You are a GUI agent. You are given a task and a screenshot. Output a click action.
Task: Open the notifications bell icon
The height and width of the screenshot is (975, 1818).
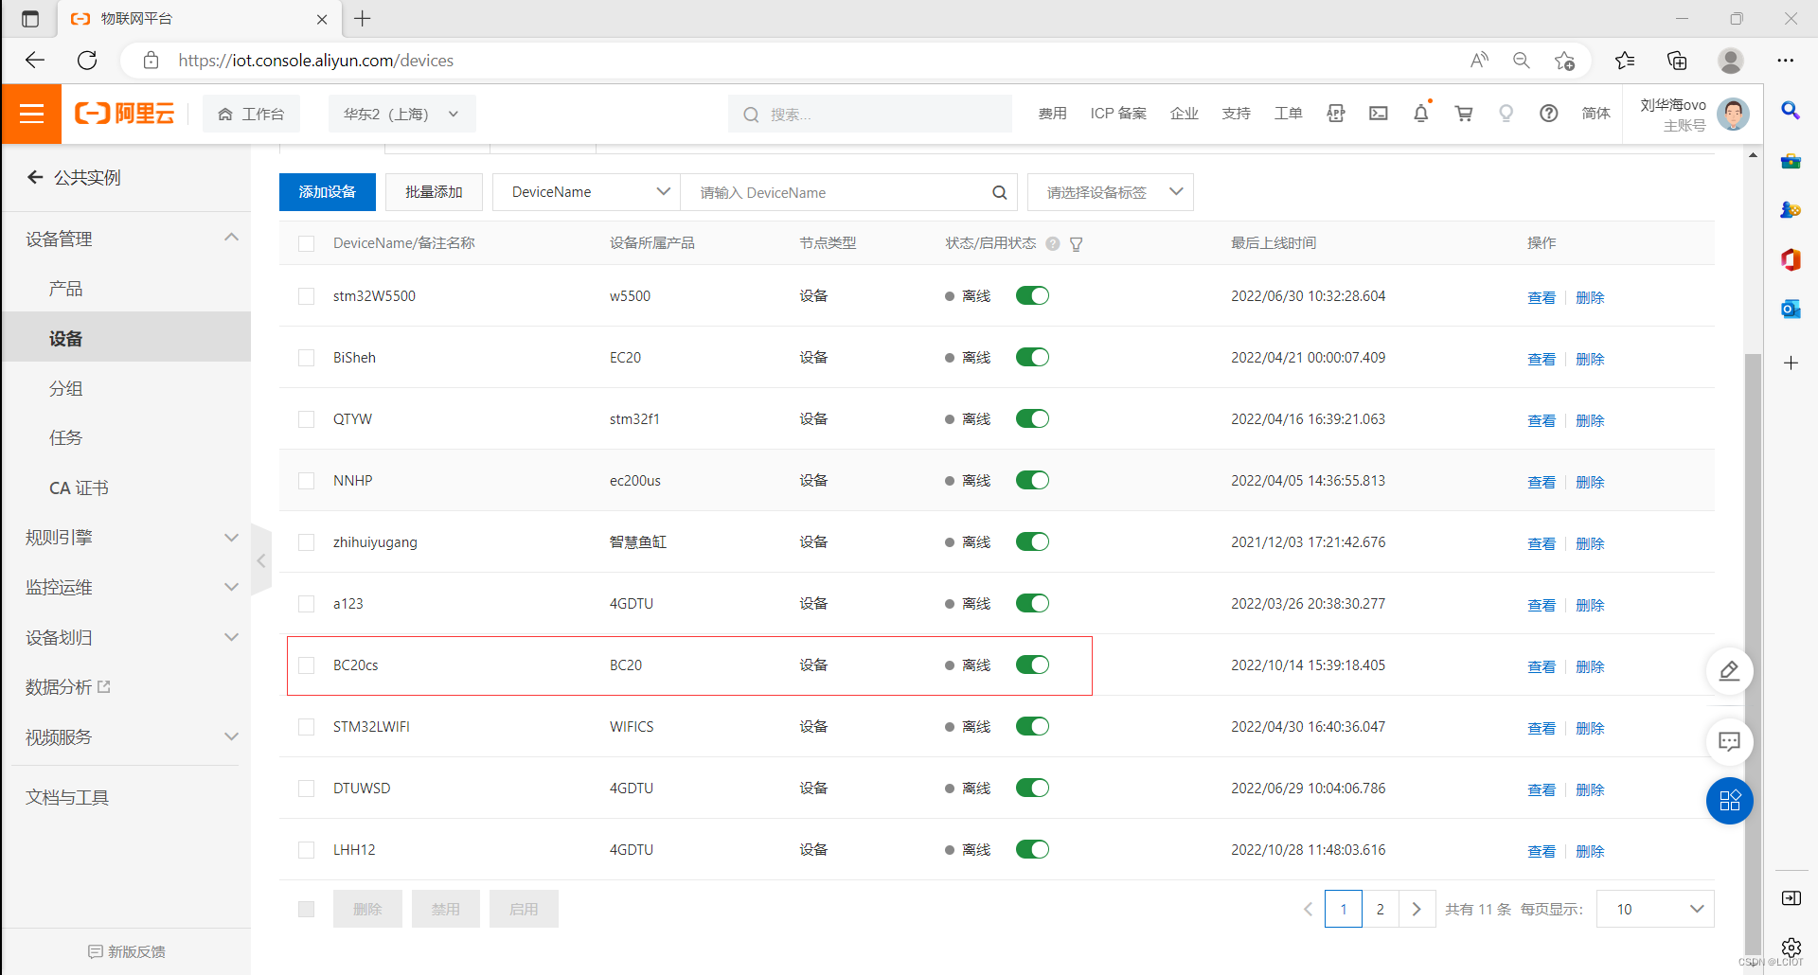click(1421, 114)
